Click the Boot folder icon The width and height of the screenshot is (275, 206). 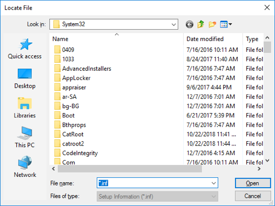point(57,115)
